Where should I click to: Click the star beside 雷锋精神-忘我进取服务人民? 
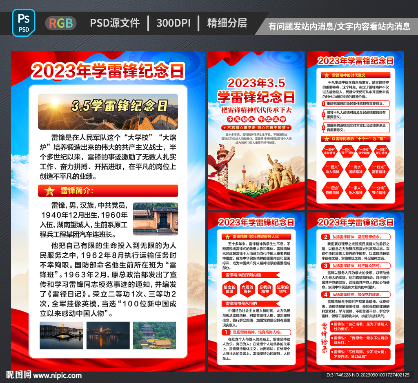(227, 237)
